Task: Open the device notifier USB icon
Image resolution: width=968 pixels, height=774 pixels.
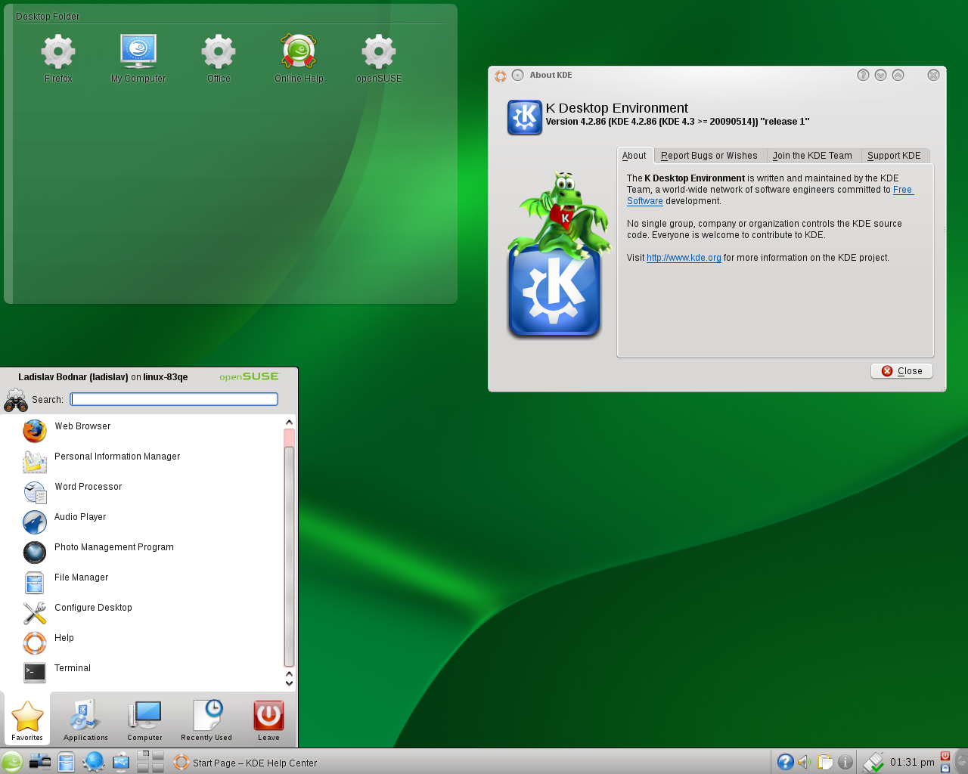Action: tap(121, 762)
